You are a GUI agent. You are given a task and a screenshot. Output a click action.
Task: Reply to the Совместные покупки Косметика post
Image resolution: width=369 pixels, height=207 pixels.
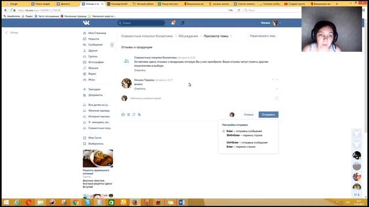point(140,70)
